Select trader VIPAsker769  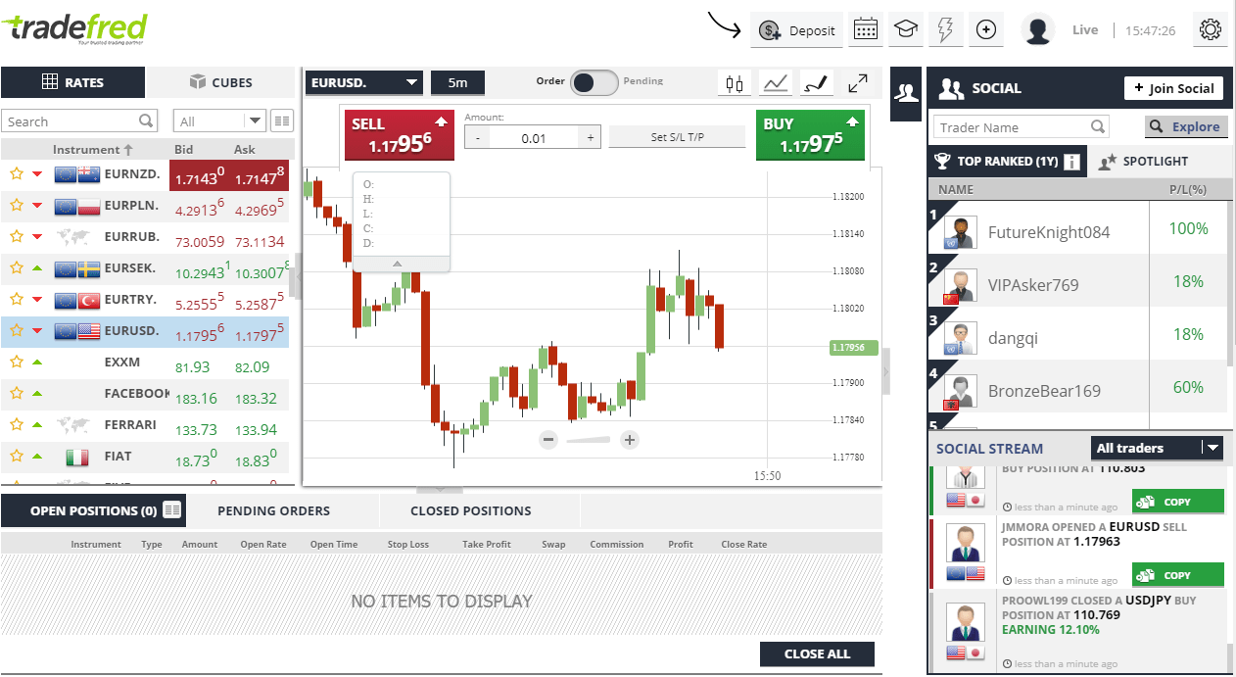pos(1033,285)
